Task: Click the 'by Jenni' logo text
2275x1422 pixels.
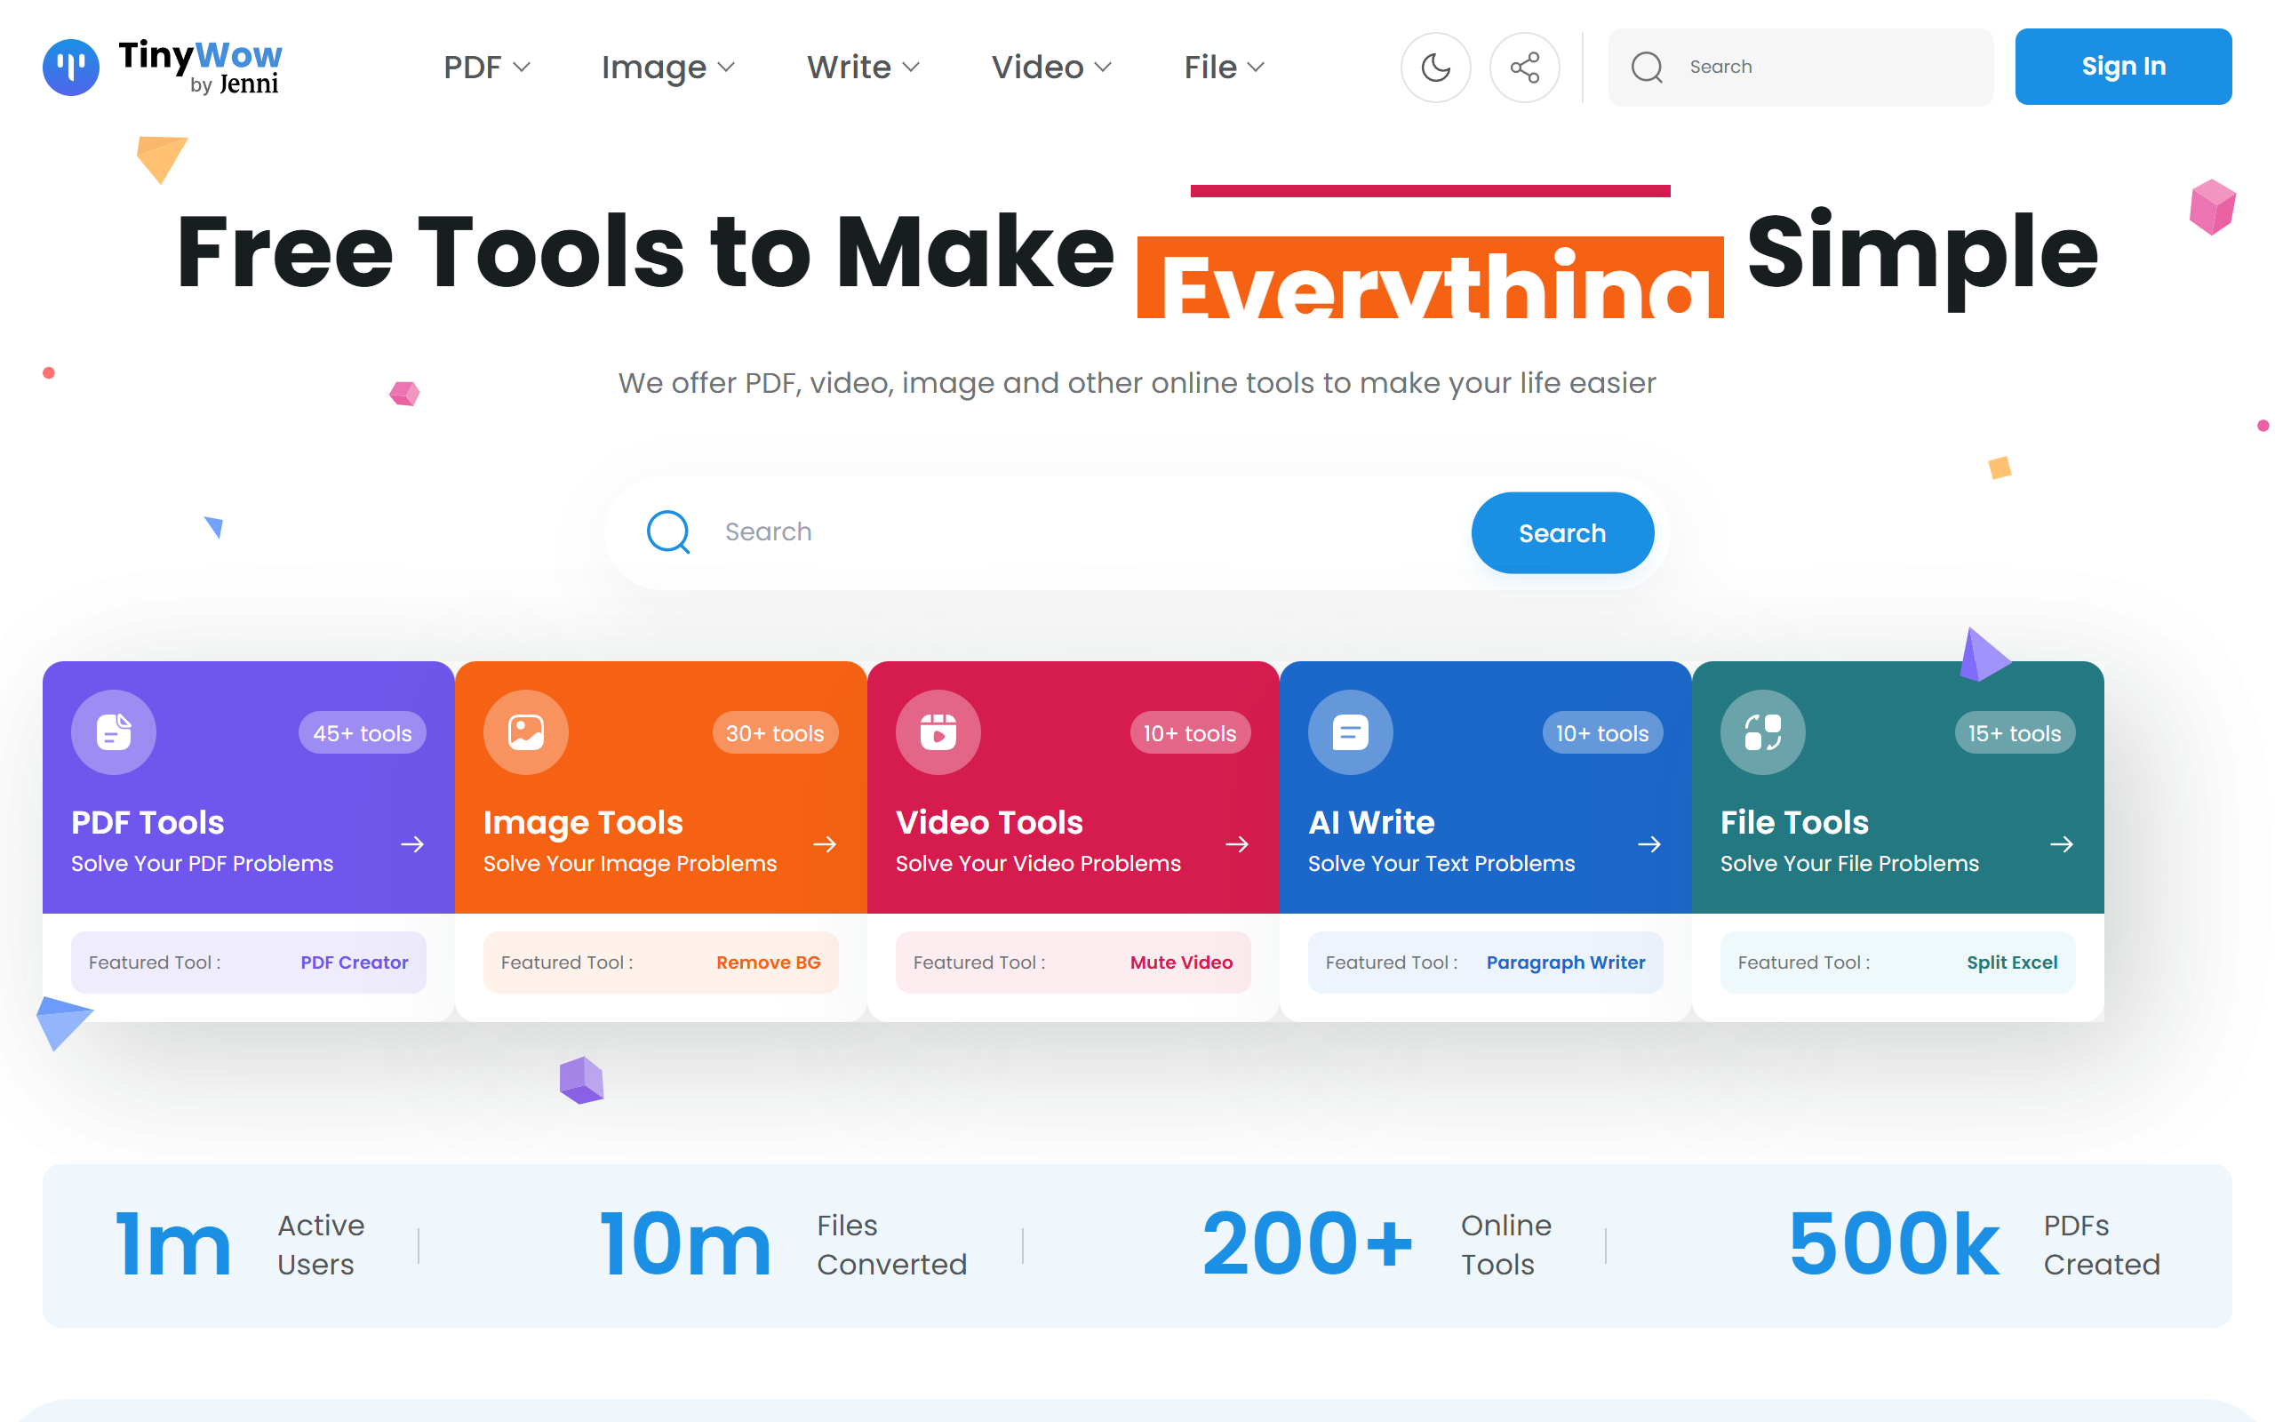Action: click(234, 84)
